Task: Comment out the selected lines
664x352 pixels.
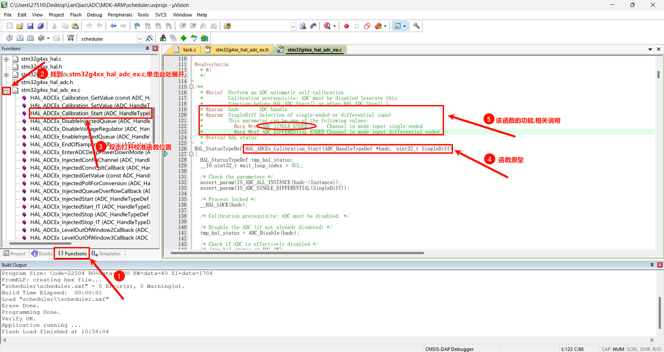Action: click(x=204, y=26)
